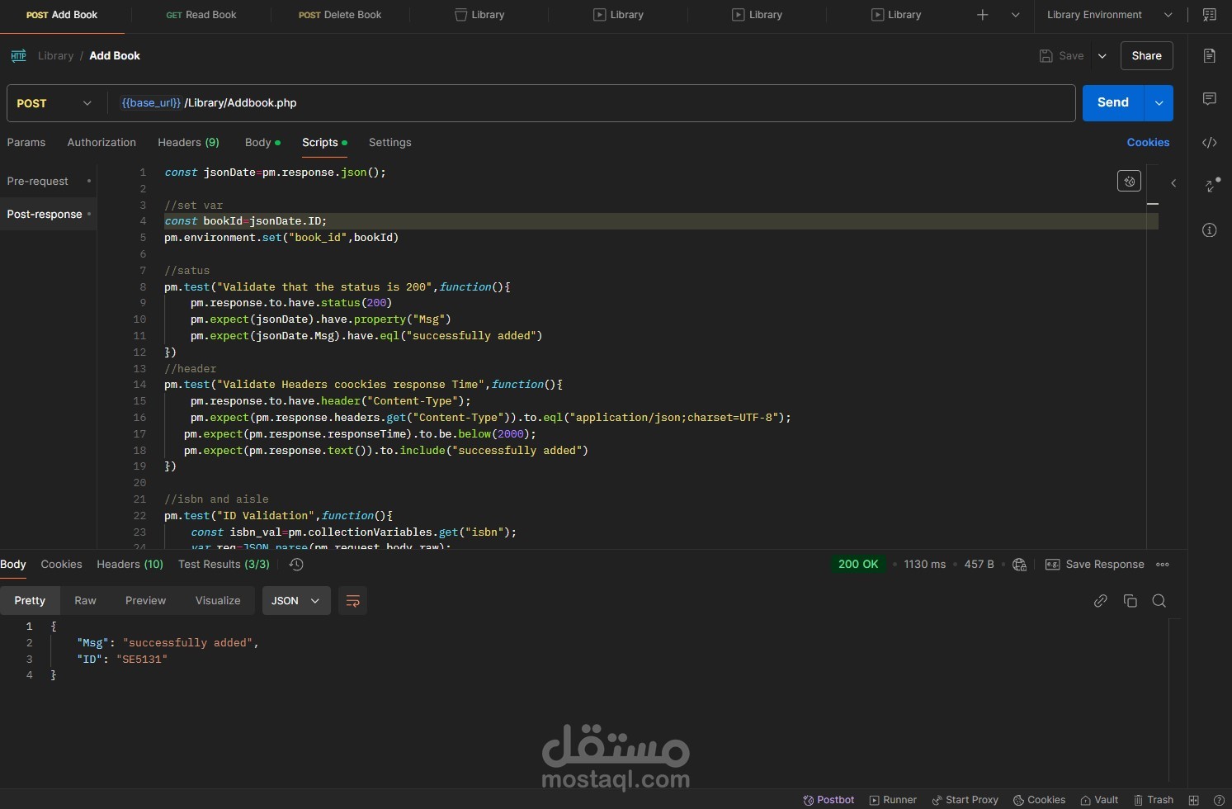Search within the response body

click(1159, 601)
